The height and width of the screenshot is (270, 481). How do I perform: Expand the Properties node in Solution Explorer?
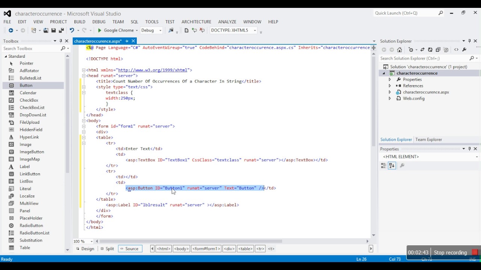(390, 79)
